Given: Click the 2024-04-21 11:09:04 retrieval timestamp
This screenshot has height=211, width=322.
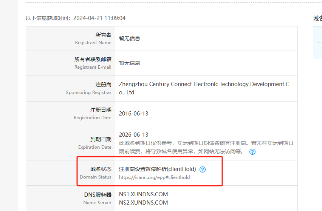Looking at the screenshot, I should coord(99,18).
